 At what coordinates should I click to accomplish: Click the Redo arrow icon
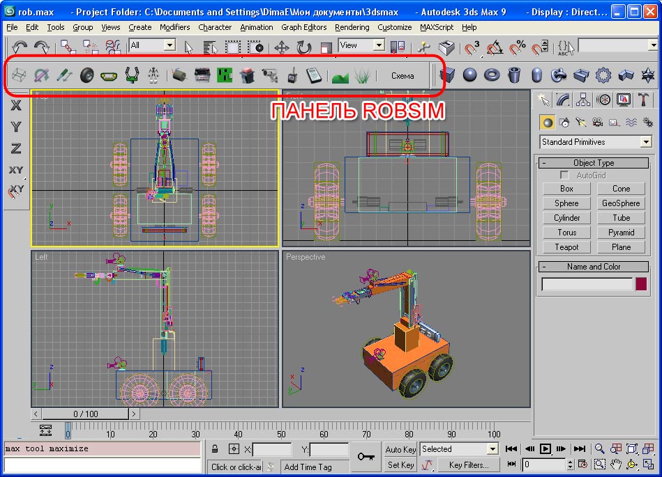pyautogui.click(x=42, y=47)
